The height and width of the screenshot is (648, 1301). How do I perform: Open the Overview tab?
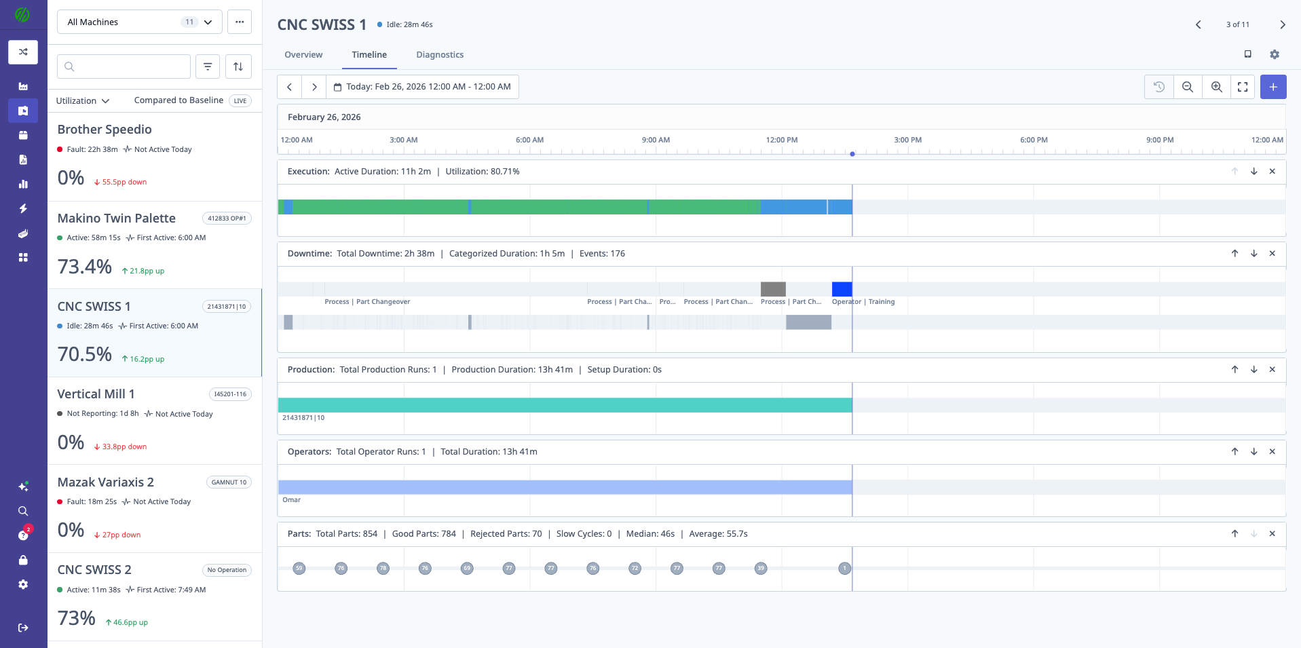(x=303, y=54)
